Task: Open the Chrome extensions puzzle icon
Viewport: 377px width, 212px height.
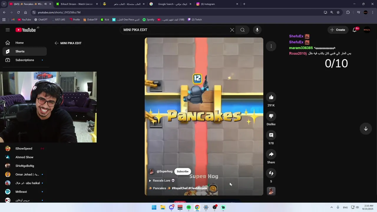Action: (348, 12)
